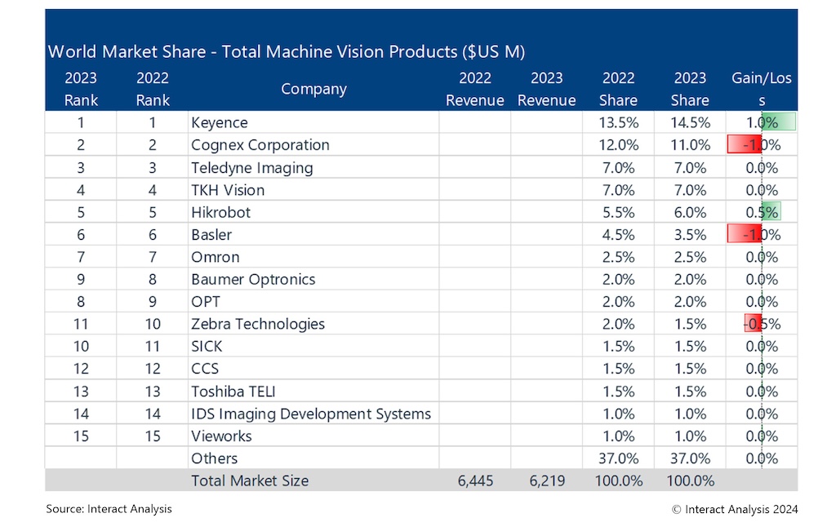Click the 2023 Share column header
The image size is (836, 531).
[690, 89]
